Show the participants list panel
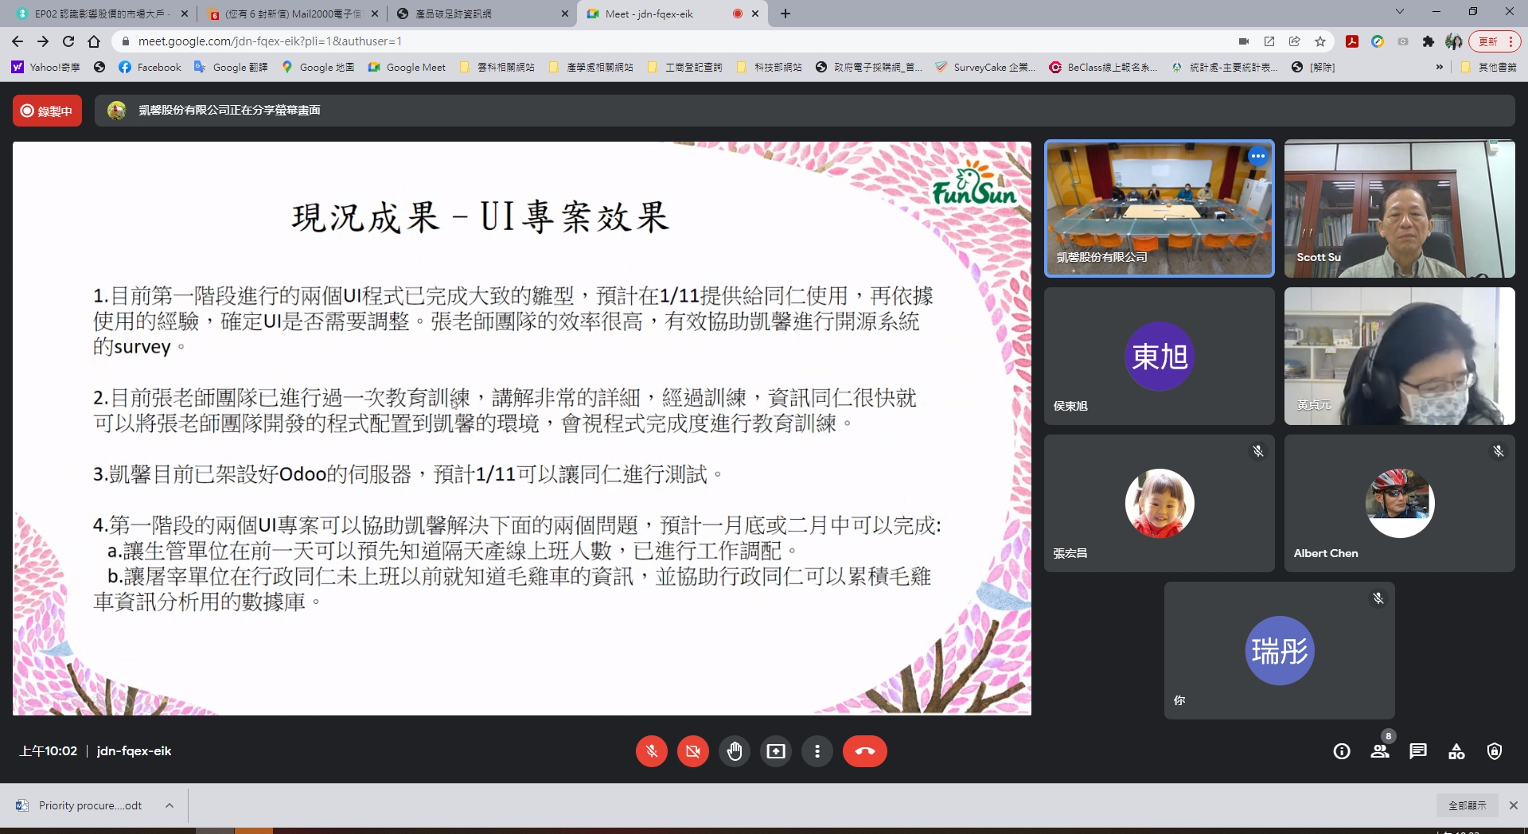This screenshot has width=1528, height=834. click(1380, 751)
